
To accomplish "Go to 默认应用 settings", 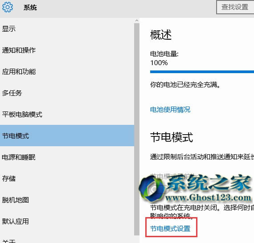I will 67,221.
